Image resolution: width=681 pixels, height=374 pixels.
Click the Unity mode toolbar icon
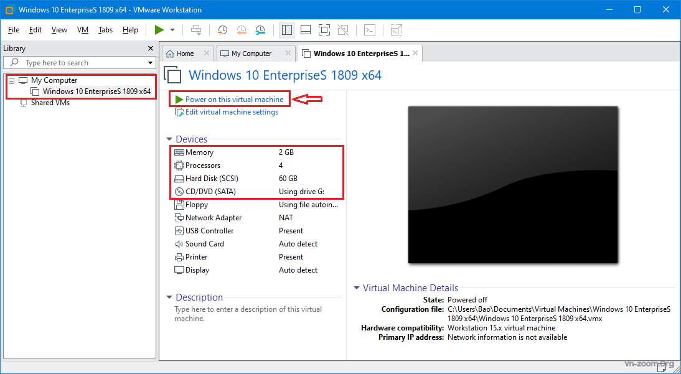pos(343,30)
